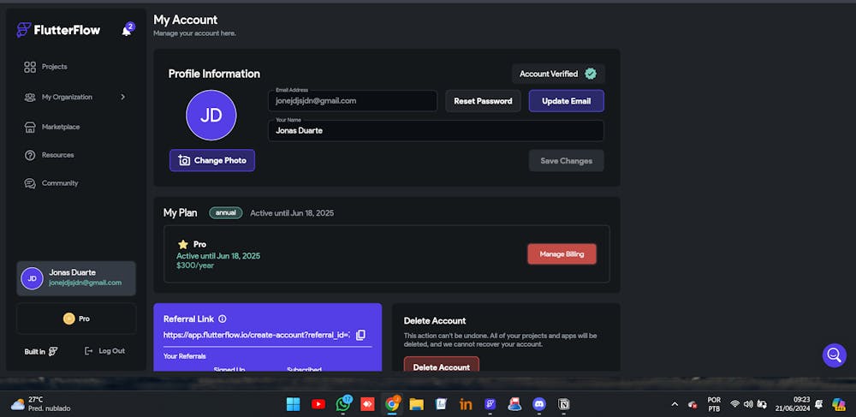
Task: Expand My Organization chevron arrow
Action: point(122,97)
